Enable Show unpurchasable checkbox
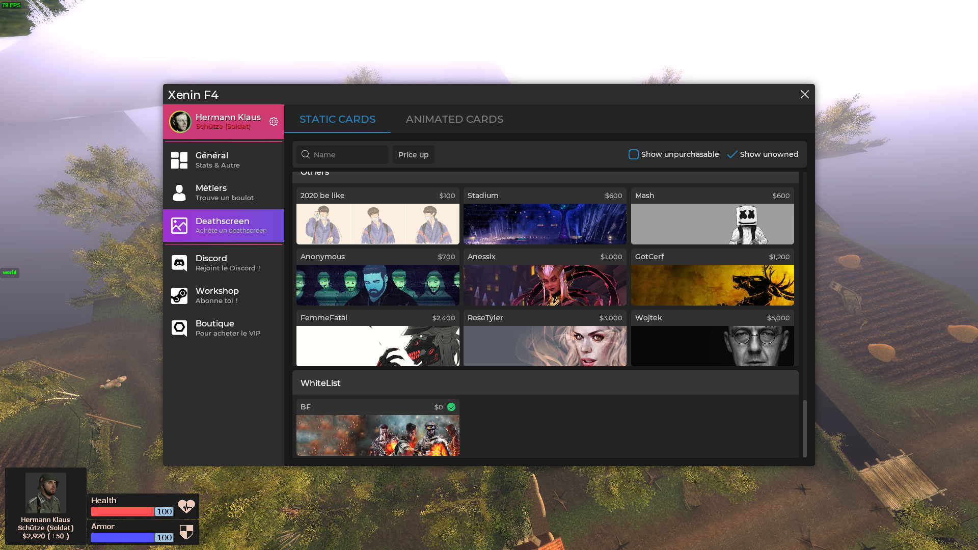The image size is (978, 550). [x=633, y=154]
